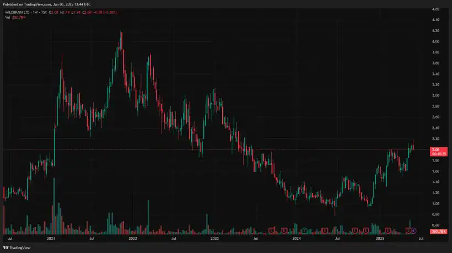Click the 2021 label on time axis
The image size is (452, 253).
coord(51,239)
